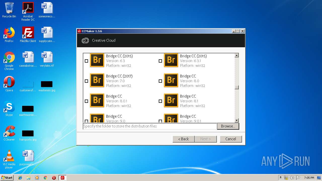Select the someoneco... document on desktop
The image size is (322, 181).
(x=47, y=10)
